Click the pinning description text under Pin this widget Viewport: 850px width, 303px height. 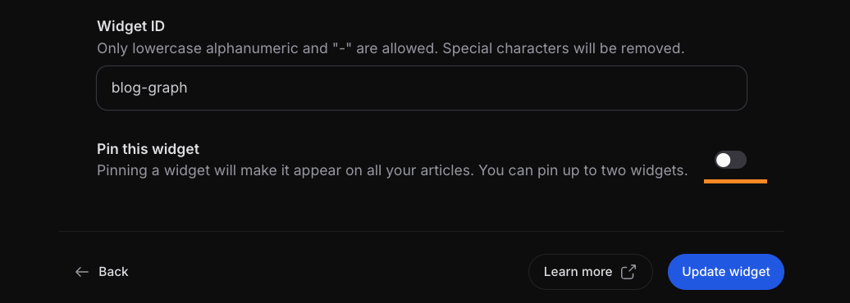tap(392, 170)
